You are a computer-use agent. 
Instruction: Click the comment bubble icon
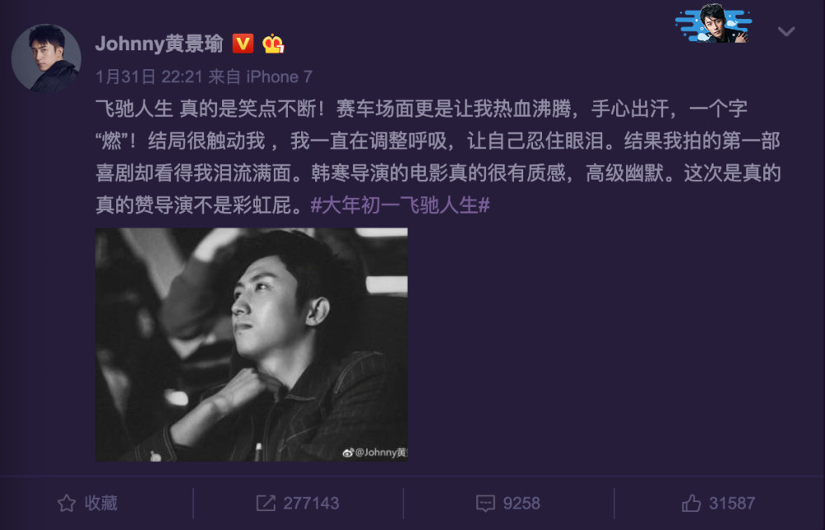pos(485,503)
